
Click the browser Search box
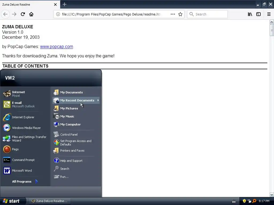(x=207, y=14)
